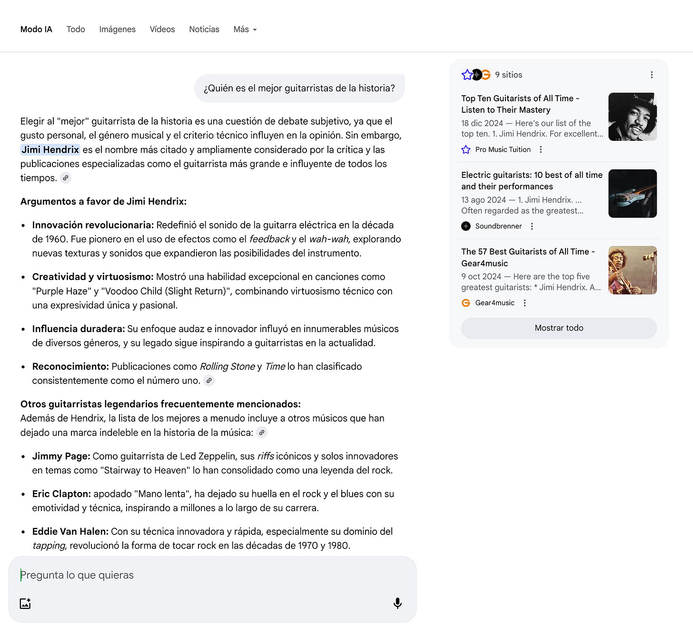Open "Top Ten Guitarists of All Time" result
The image size is (693, 630).
520,104
